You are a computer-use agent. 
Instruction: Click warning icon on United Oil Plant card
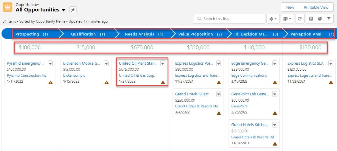click(x=163, y=82)
